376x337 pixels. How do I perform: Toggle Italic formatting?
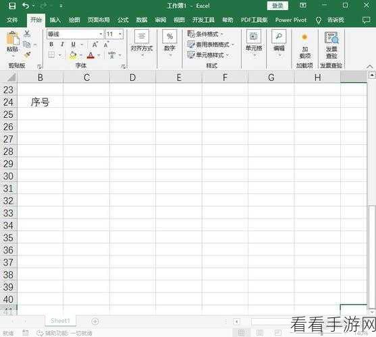[x=62, y=44]
